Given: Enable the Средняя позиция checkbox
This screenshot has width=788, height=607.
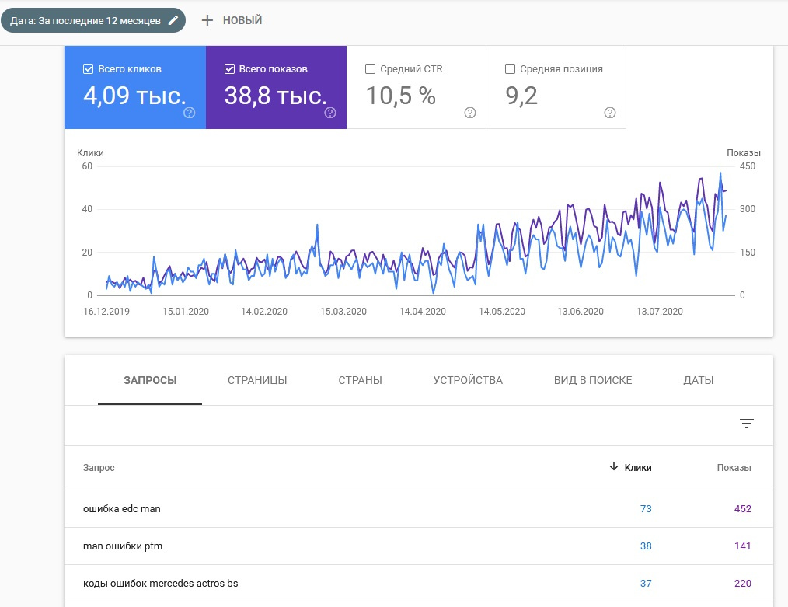Looking at the screenshot, I should coord(511,69).
